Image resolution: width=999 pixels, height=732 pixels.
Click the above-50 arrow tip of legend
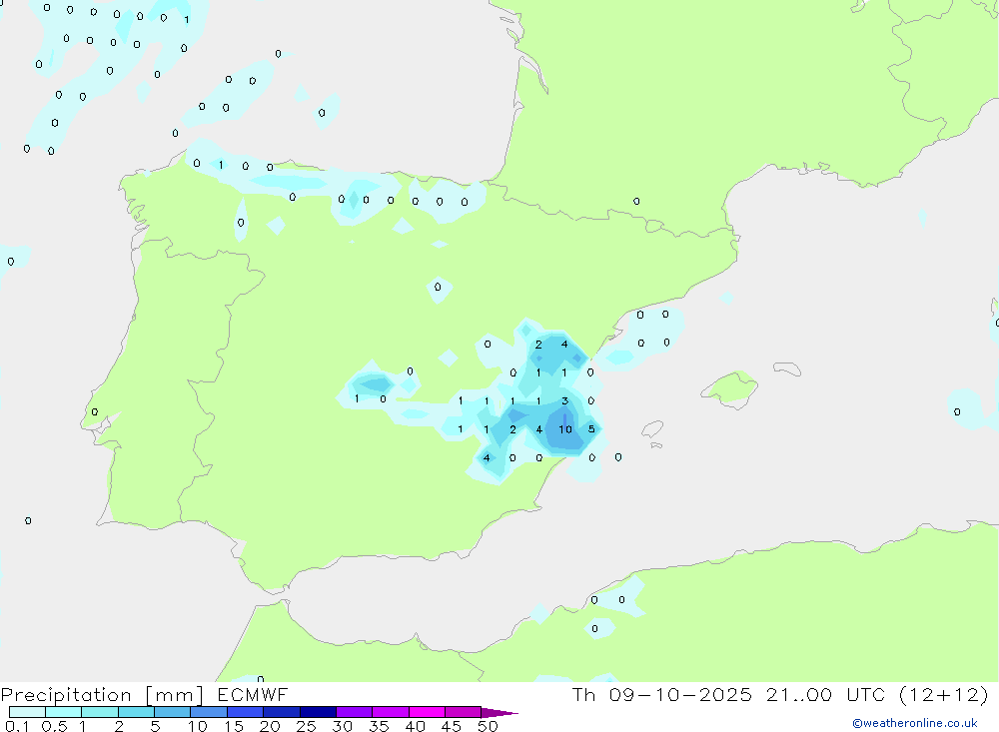(x=499, y=712)
